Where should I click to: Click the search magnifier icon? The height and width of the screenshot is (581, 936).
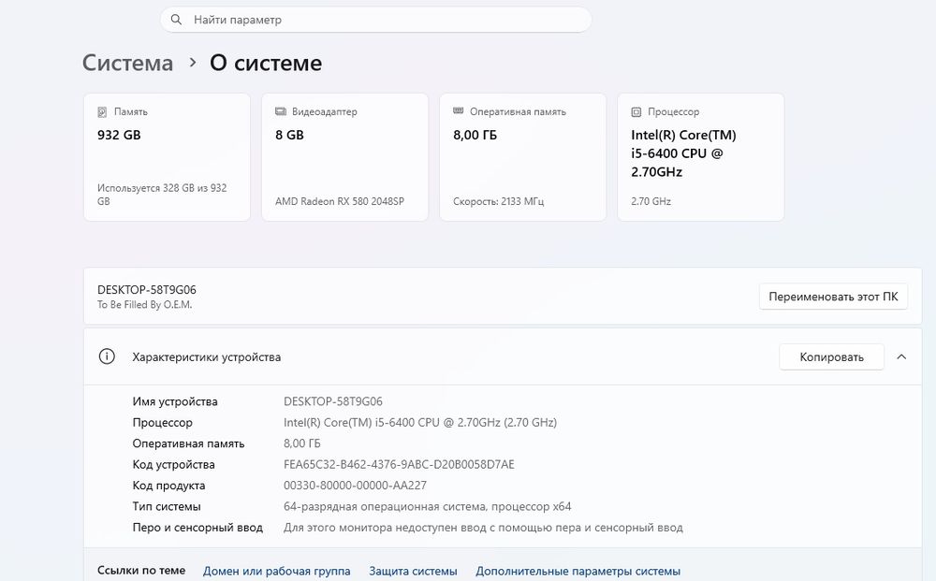point(176,20)
